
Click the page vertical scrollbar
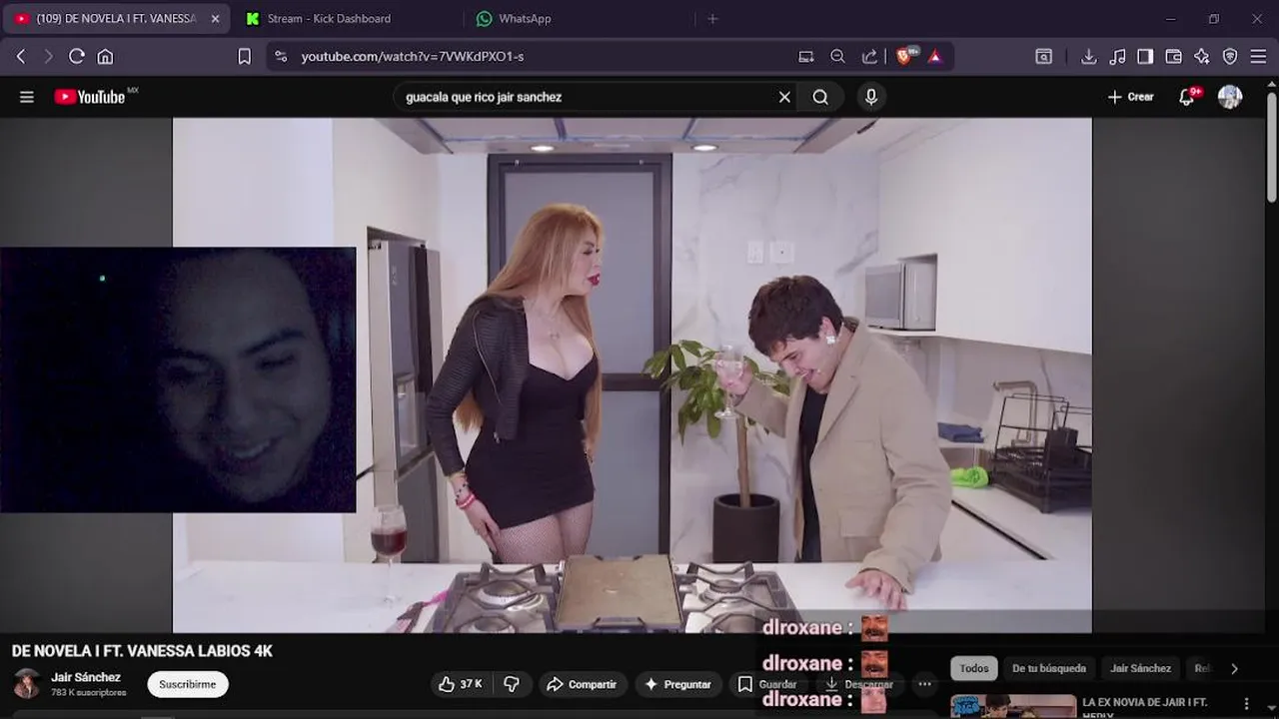[x=1272, y=147]
